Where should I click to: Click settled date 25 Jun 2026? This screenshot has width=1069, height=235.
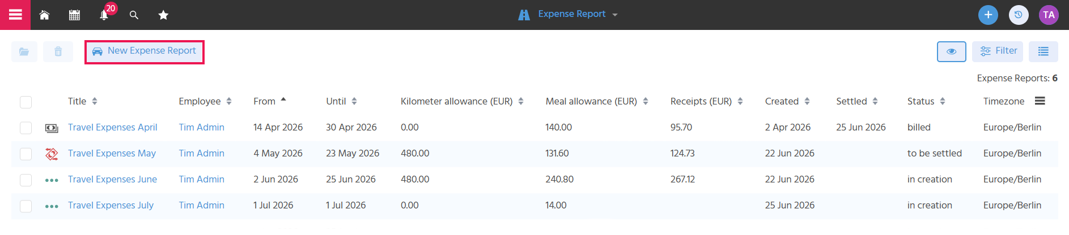[x=861, y=127]
